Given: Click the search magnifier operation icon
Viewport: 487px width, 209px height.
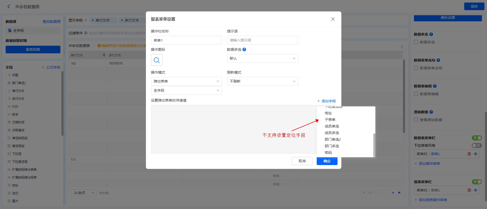Looking at the screenshot, I should click(157, 60).
